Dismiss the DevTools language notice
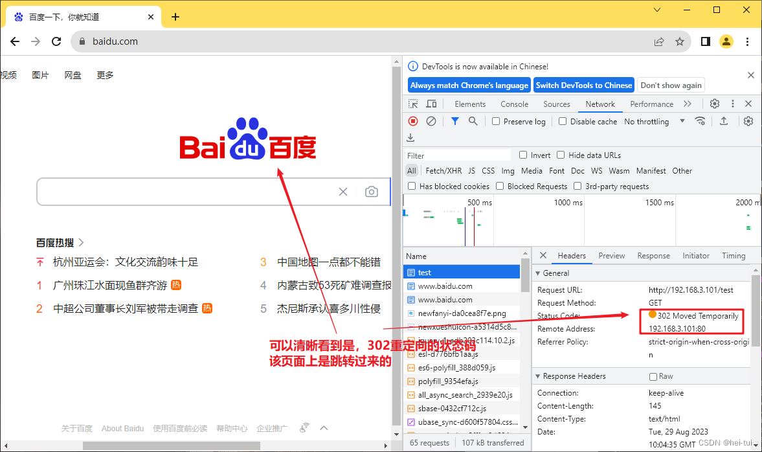Viewport: 762px width, 452px height. click(751, 75)
